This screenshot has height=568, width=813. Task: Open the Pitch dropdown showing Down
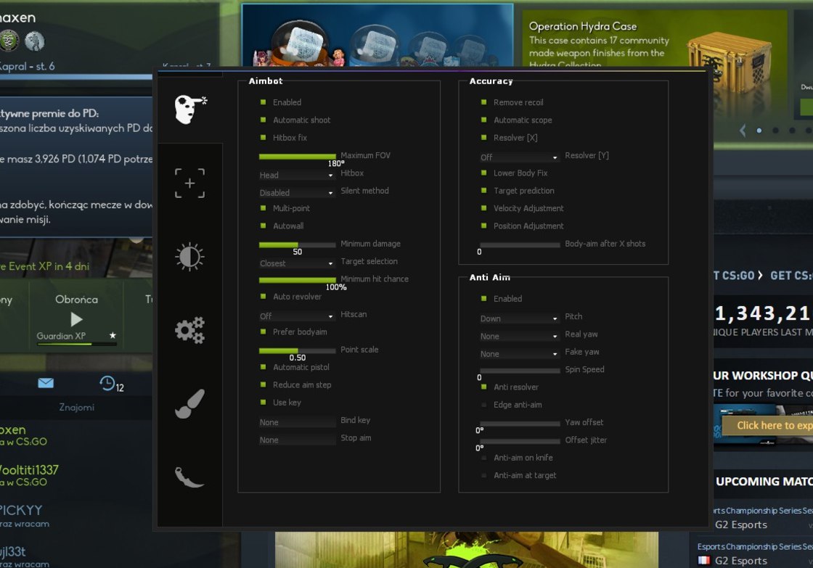(x=518, y=318)
